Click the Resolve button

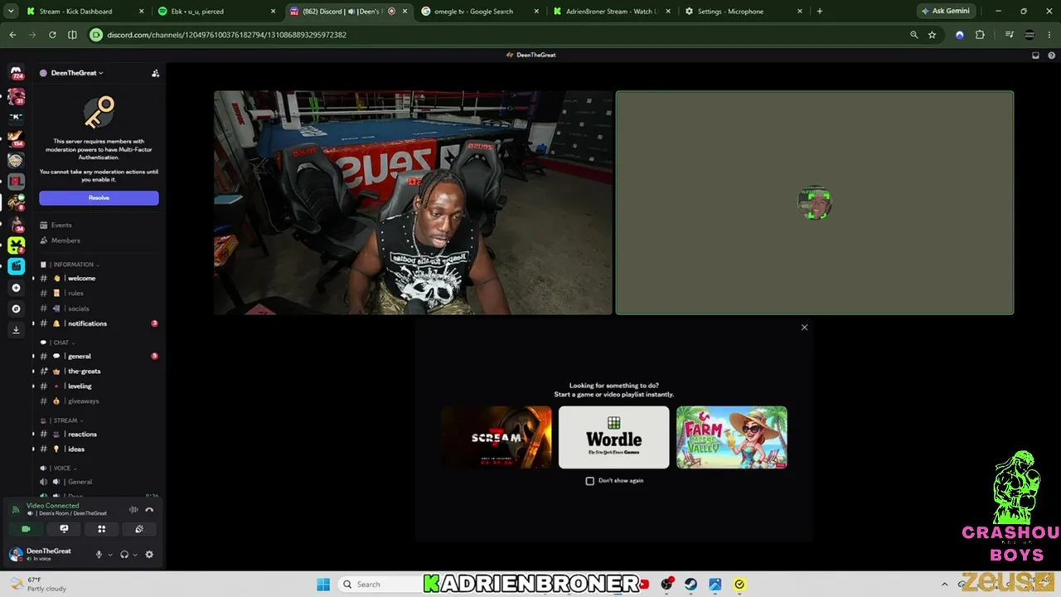tap(99, 197)
